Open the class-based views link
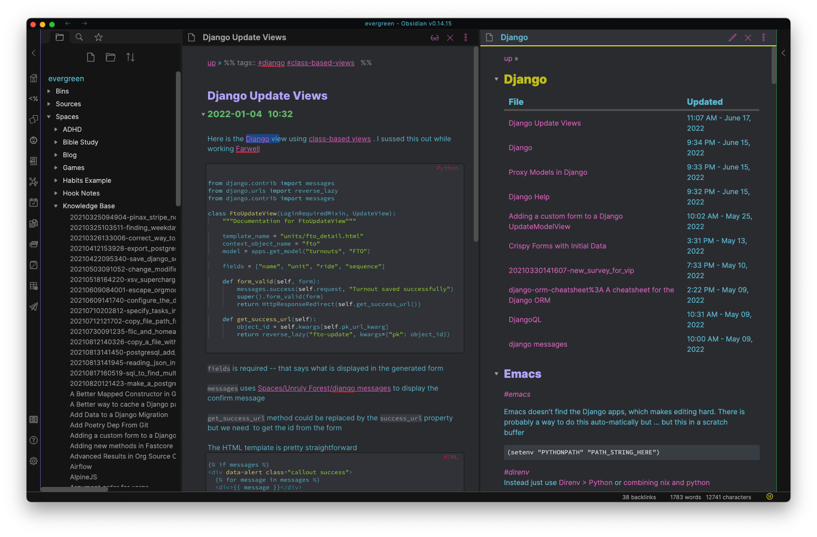 (x=339, y=139)
